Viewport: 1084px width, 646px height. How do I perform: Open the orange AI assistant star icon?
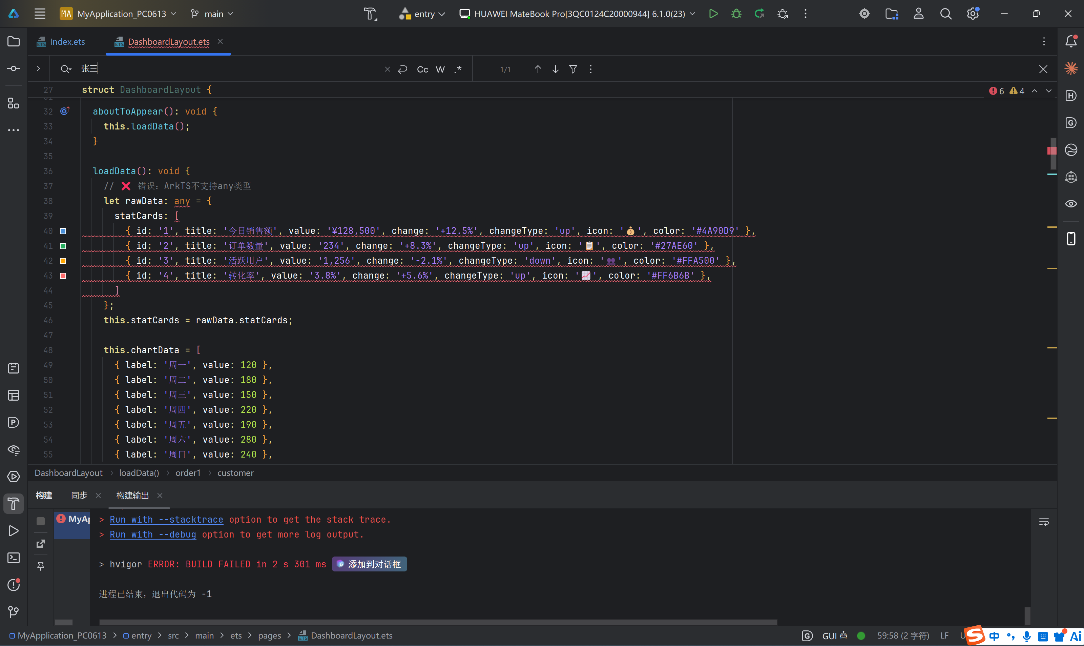[1071, 68]
